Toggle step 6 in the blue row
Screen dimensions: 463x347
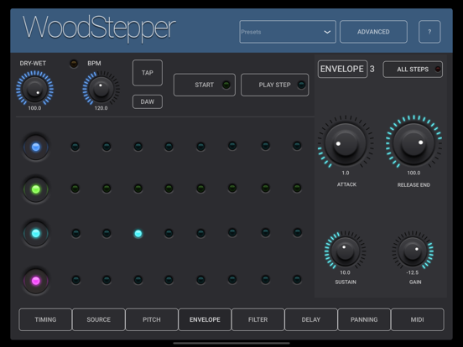(x=232, y=146)
